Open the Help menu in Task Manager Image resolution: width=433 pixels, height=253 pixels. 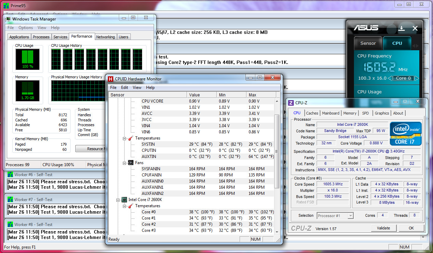(x=55, y=28)
